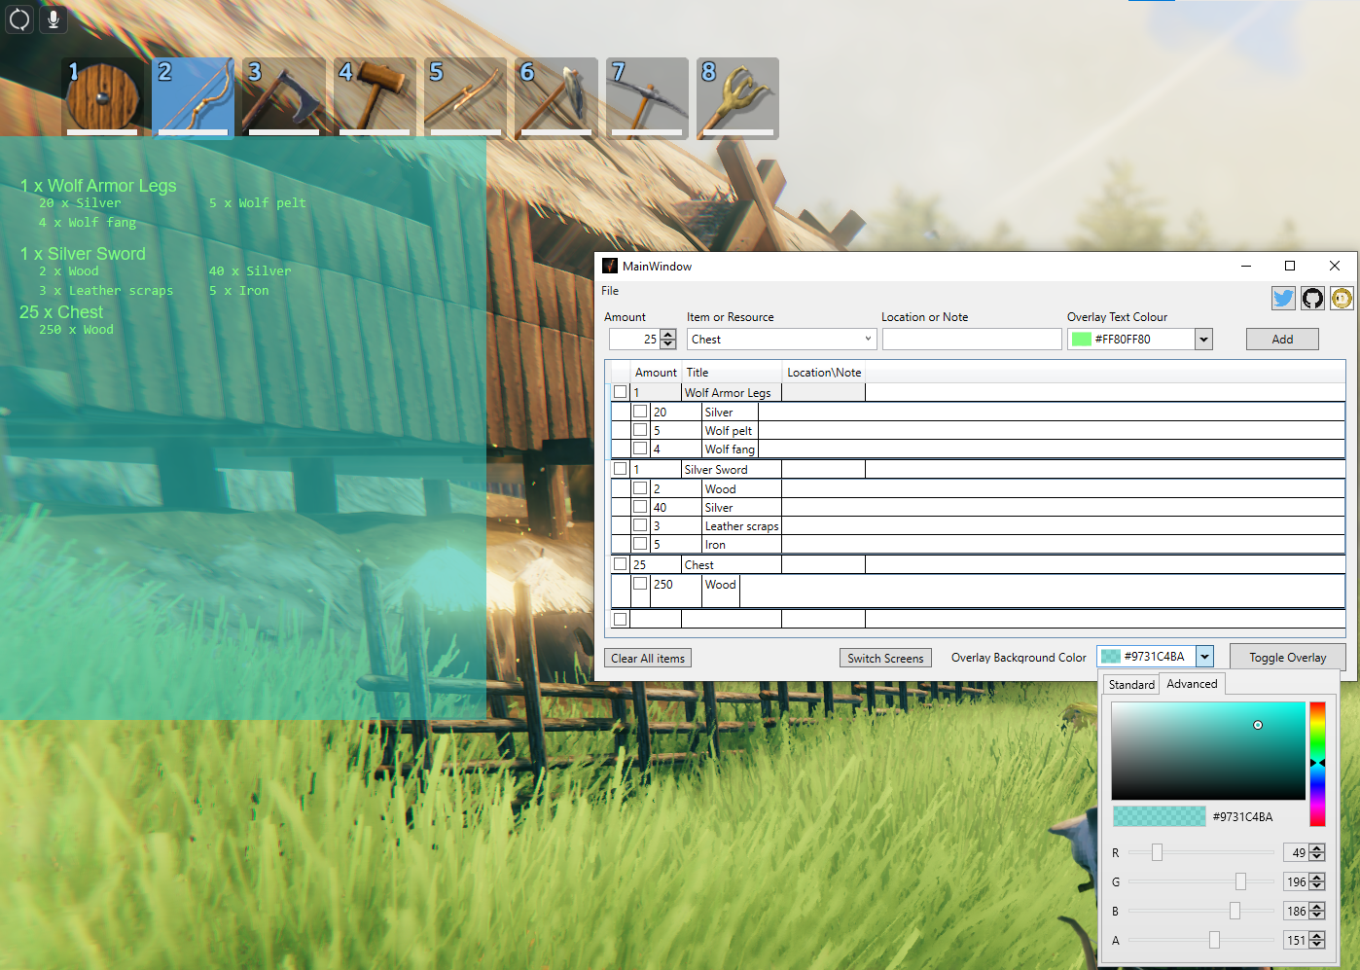The image size is (1360, 970).
Task: Click the G channel slider handle
Action: pos(1240,881)
